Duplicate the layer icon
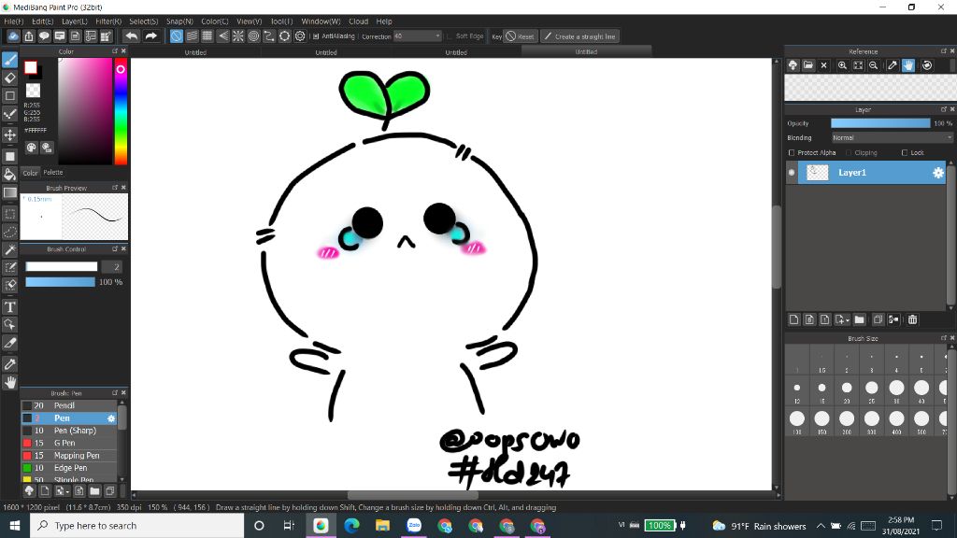 click(x=878, y=319)
